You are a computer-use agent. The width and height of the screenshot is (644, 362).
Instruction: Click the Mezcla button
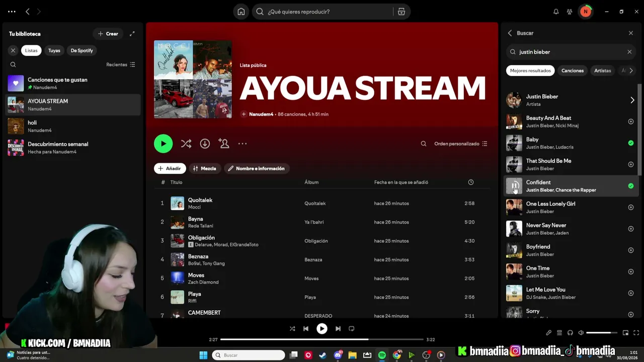click(x=205, y=168)
